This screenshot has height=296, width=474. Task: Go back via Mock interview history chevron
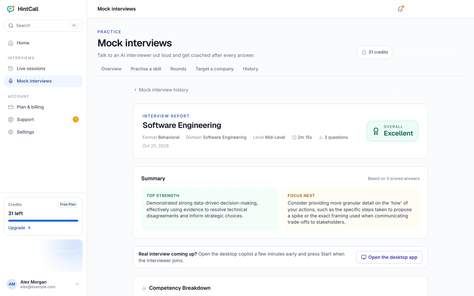tap(135, 90)
